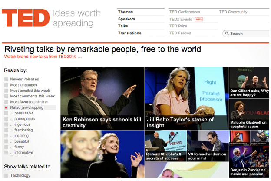Open Dan Gilbert Why are we happy talk
The width and height of the screenshot is (271, 181).
249,83
